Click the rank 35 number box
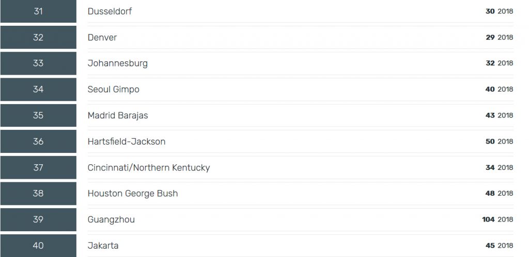Screen dimensions: 529x257 (x=38, y=115)
